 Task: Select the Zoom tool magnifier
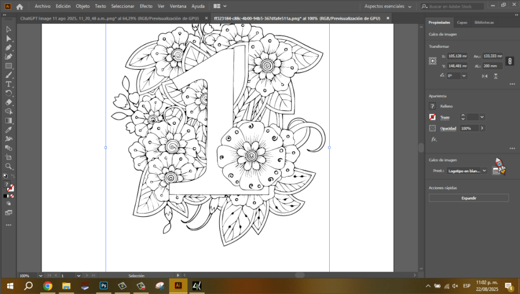(8, 167)
